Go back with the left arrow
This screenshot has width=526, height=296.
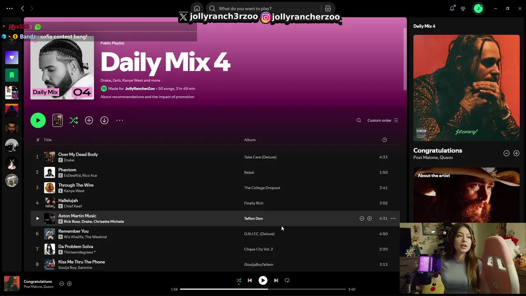coord(23,8)
